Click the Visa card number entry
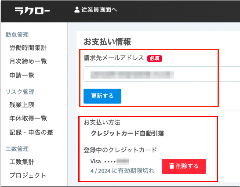Image resolution: width=240 pixels, height=187 pixels. click(110, 162)
